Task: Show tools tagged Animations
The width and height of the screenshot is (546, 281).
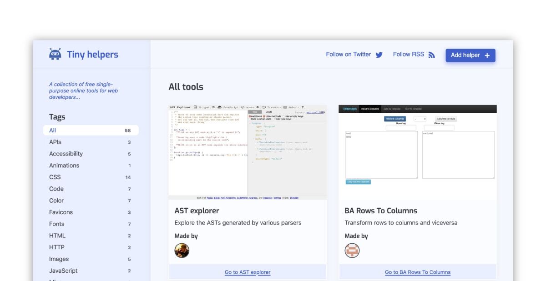Action: [91, 166]
